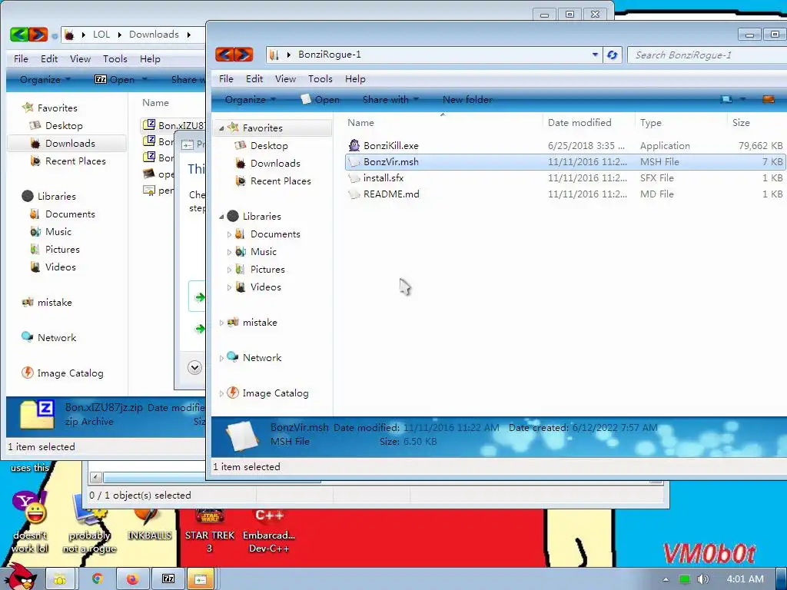Expand Music in BonziRogue-1 sidebar

click(229, 252)
